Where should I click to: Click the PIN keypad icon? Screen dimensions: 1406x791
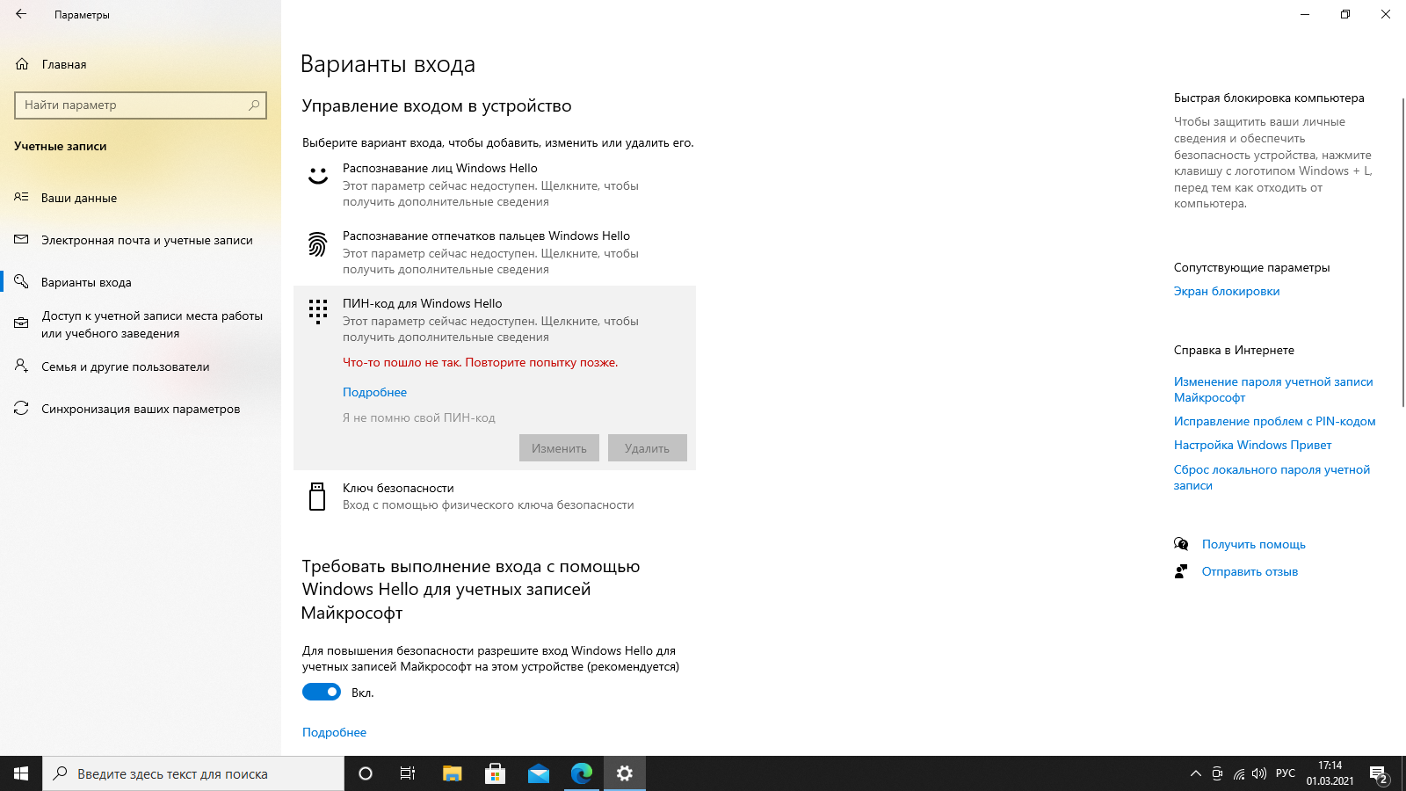(318, 311)
